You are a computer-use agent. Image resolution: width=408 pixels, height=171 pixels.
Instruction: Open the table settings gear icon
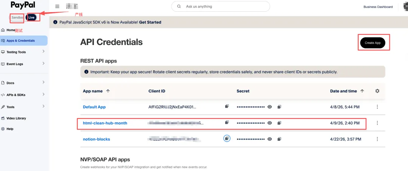377,91
